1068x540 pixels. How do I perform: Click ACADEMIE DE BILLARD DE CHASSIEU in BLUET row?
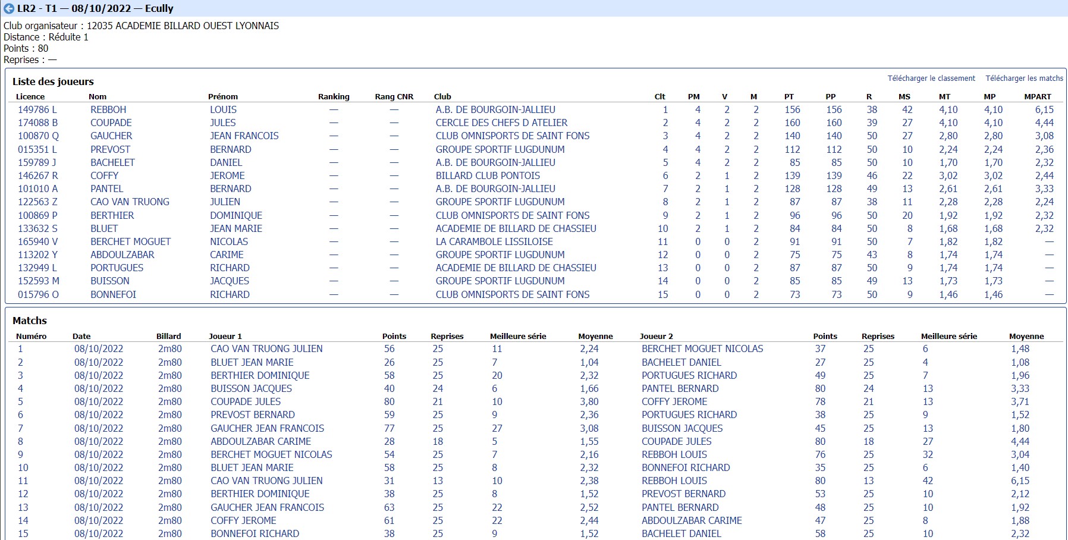pyautogui.click(x=516, y=228)
